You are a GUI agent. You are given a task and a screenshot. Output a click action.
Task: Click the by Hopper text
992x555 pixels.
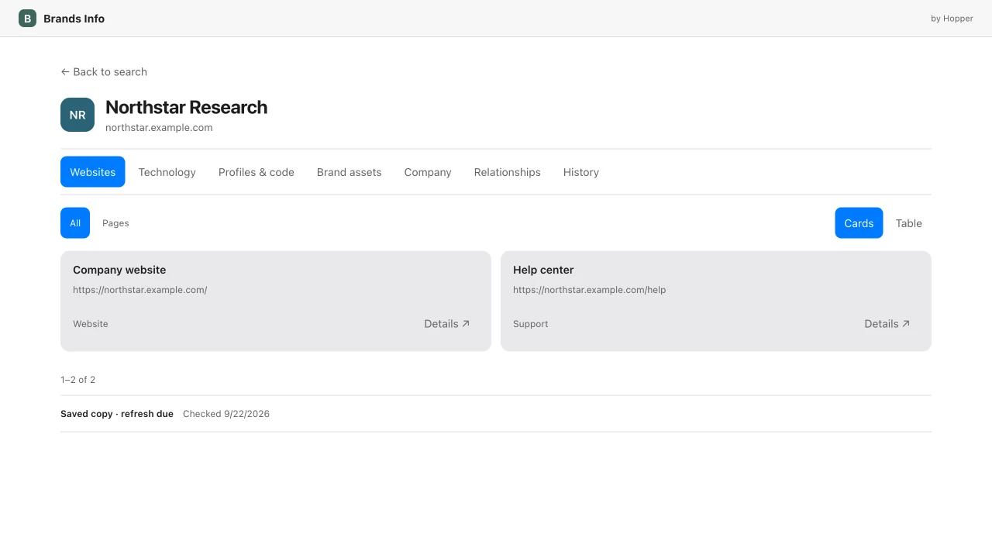[x=952, y=19]
